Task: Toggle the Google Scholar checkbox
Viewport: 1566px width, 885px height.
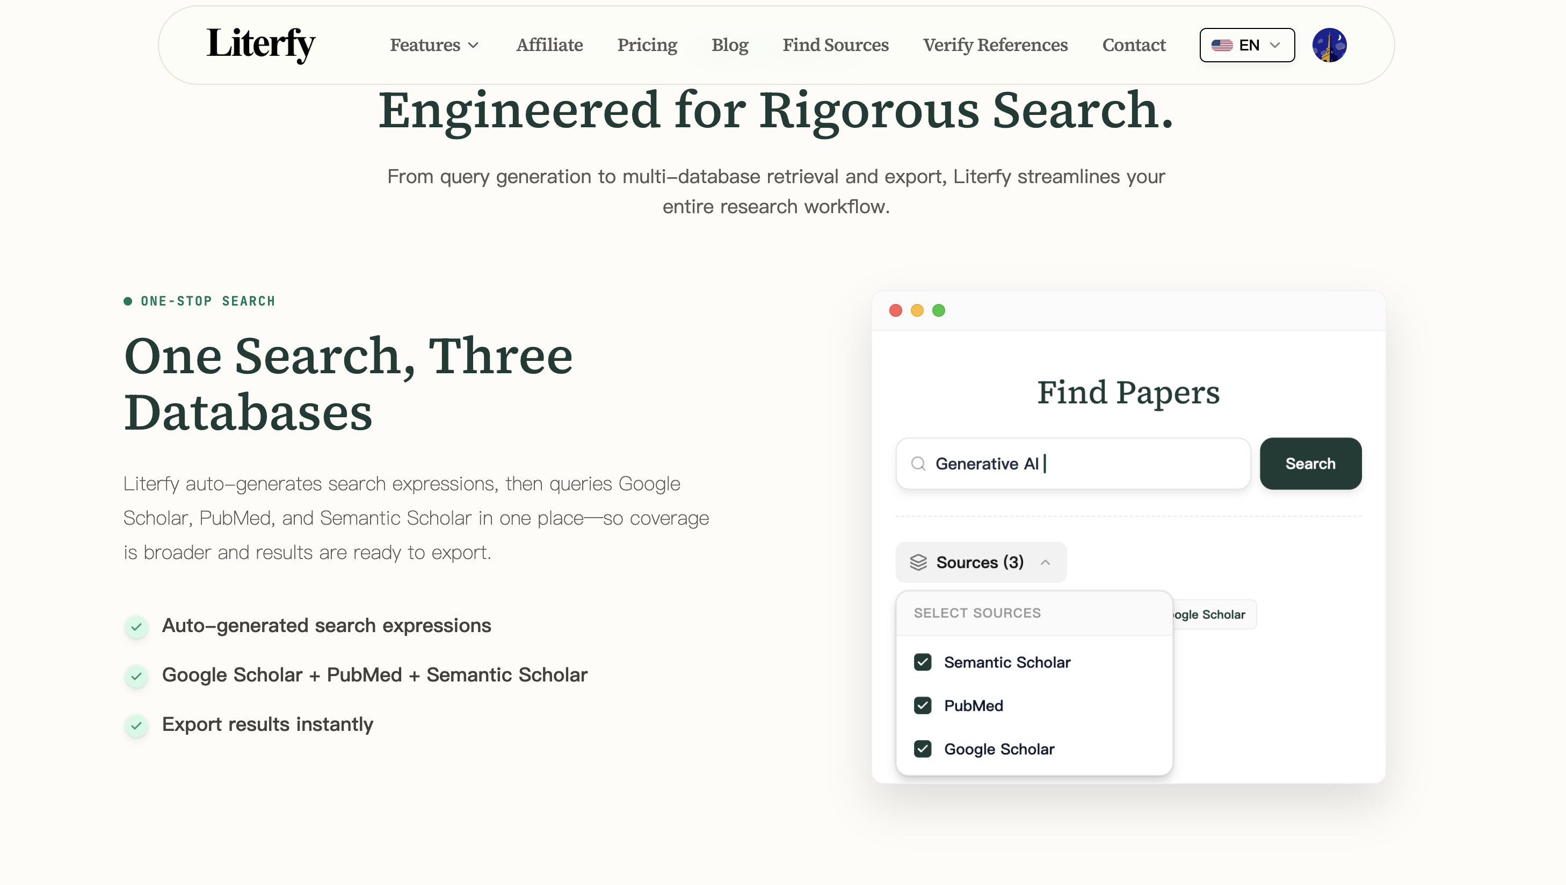Action: click(922, 749)
